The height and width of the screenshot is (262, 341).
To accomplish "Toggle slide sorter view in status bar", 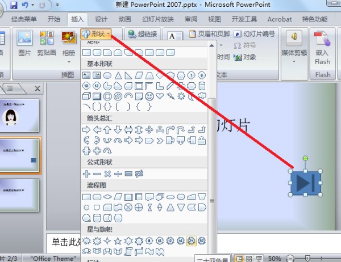I will click(x=248, y=259).
